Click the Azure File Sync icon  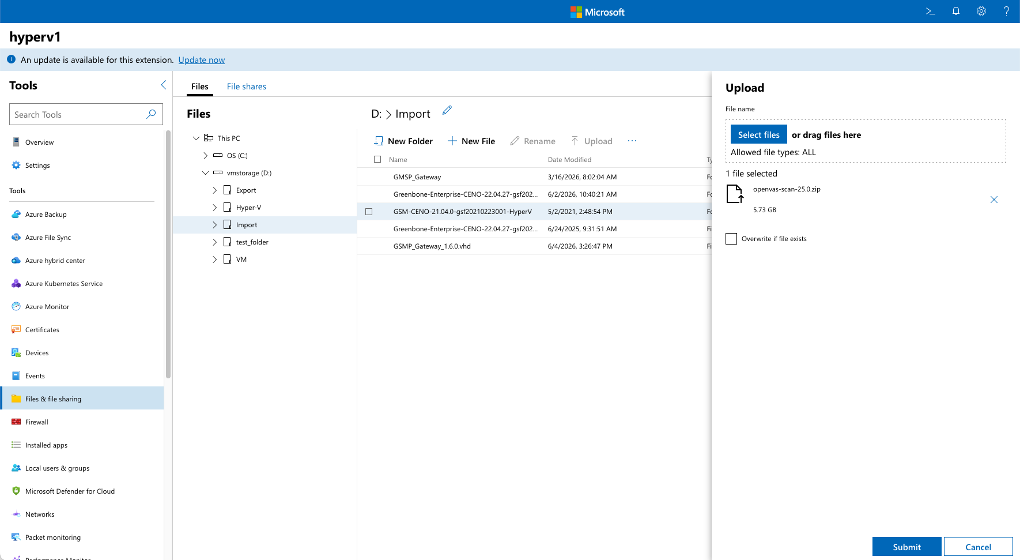(16, 237)
